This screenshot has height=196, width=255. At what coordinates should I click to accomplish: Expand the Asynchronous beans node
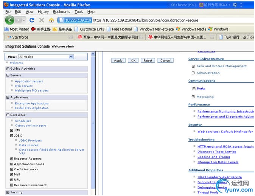[x=12, y=164]
